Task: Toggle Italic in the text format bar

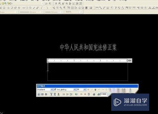Action: pyautogui.click(x=92, y=90)
